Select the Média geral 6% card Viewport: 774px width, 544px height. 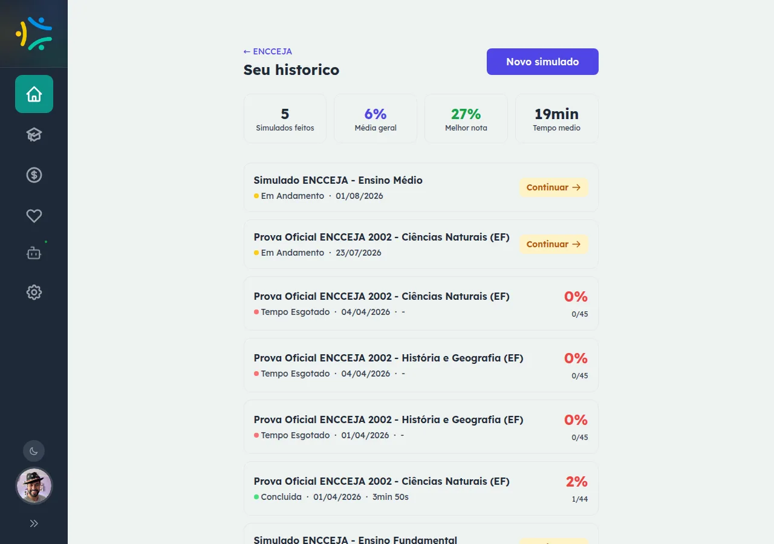376,118
